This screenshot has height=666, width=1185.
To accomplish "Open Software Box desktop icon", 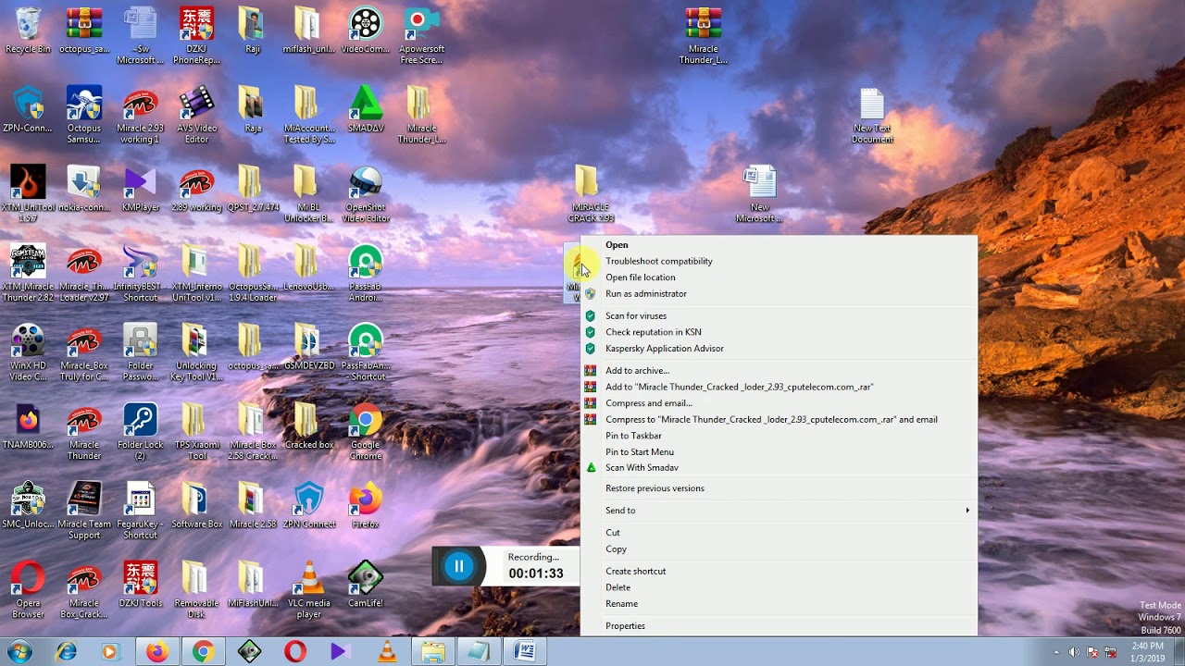I will 196,506.
